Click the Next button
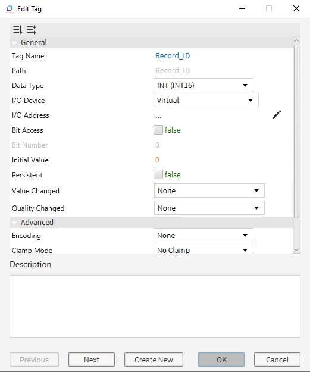 (x=92, y=360)
